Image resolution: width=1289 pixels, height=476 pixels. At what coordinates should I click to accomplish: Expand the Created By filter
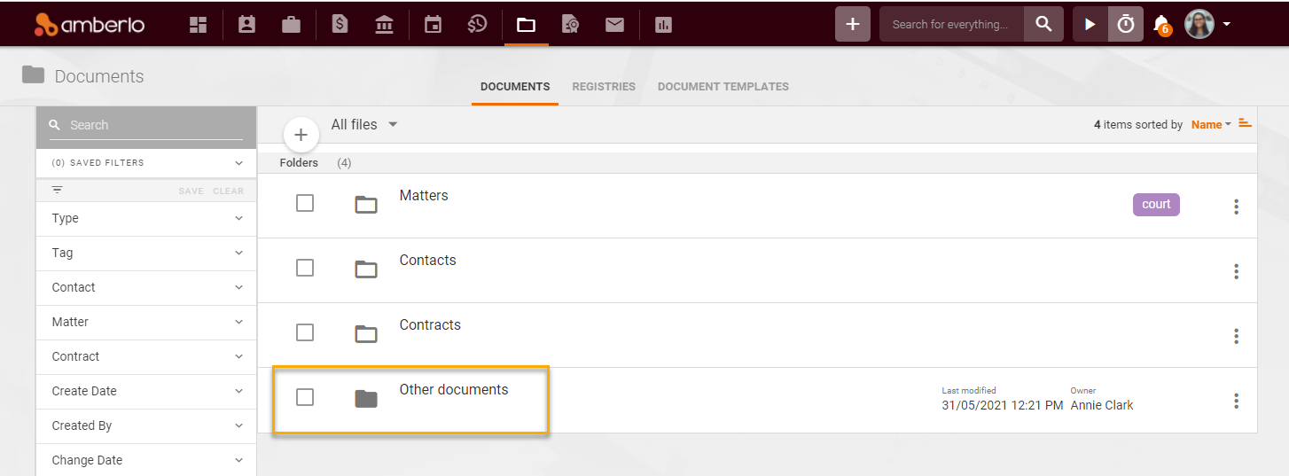click(146, 425)
